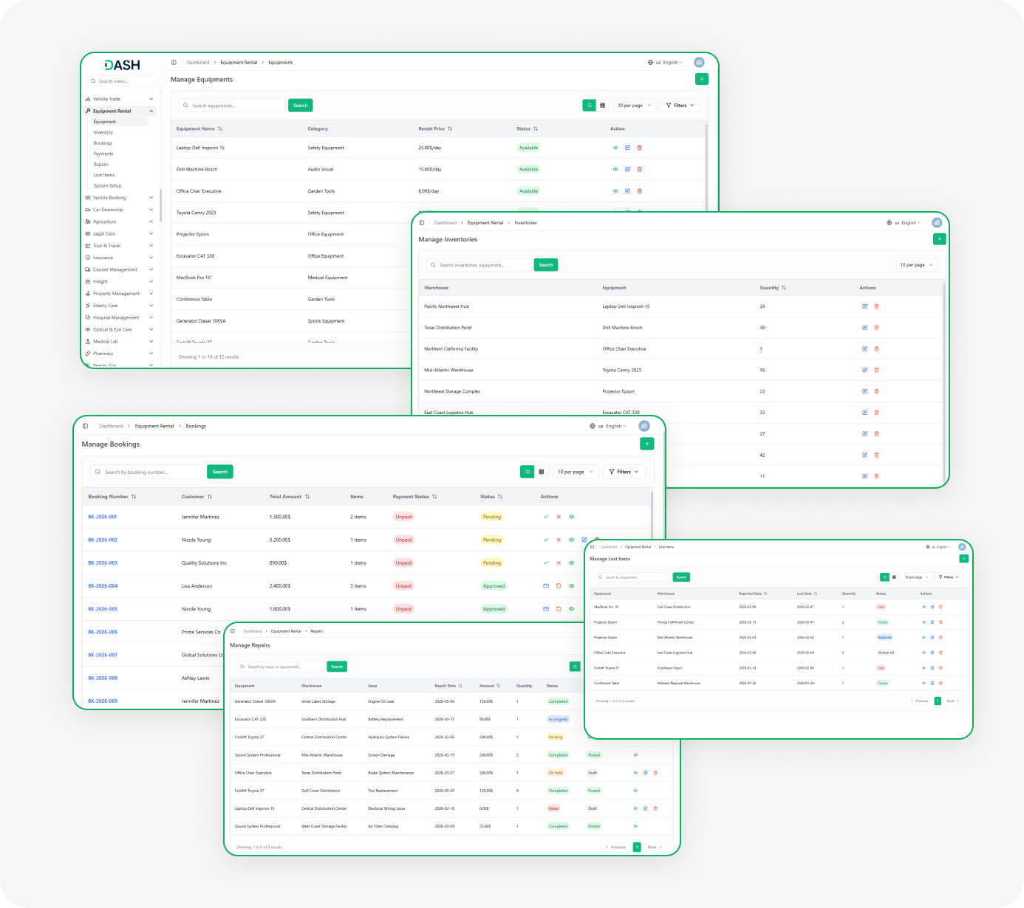Edit the Laptop Dell Inspiron 15 repair row
The height and width of the screenshot is (908, 1024).
pos(645,808)
